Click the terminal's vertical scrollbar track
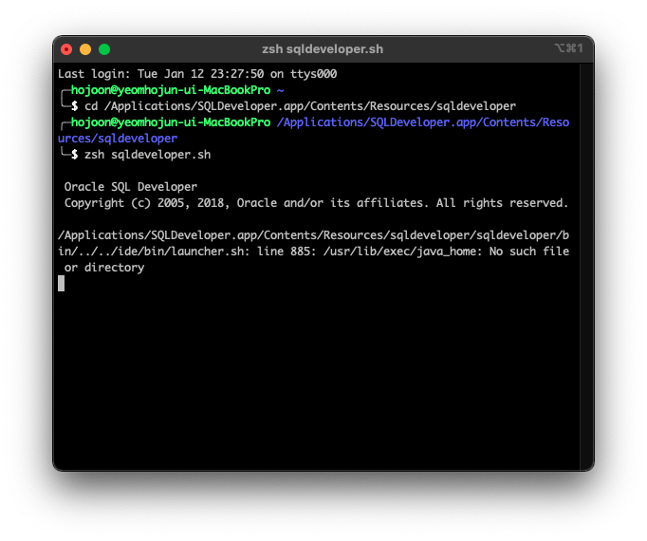This screenshot has width=647, height=541. tap(586, 267)
